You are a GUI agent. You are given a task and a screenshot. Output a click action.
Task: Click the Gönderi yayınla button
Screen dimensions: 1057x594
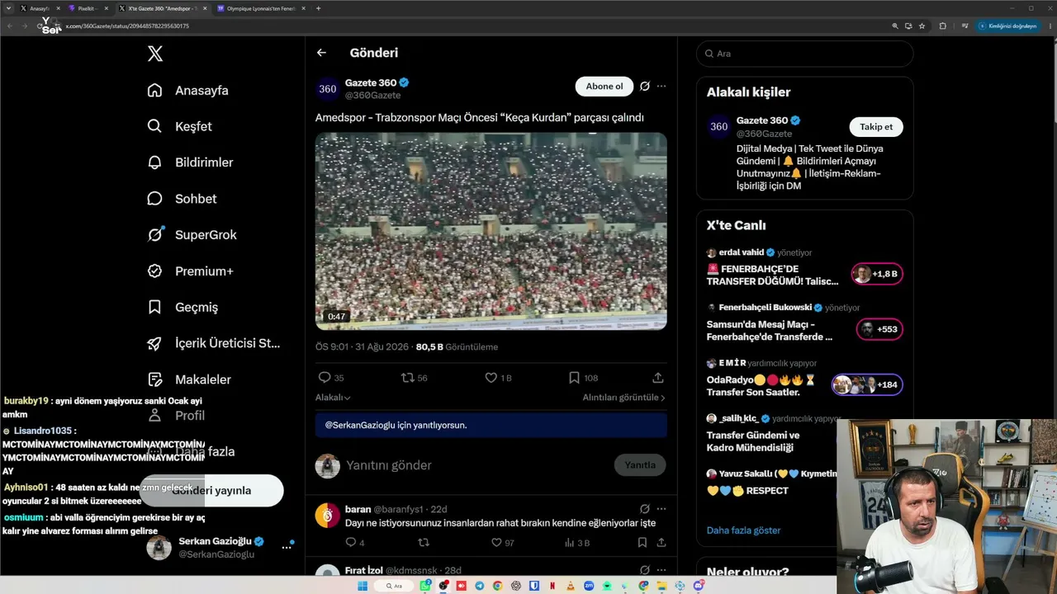[x=211, y=491]
